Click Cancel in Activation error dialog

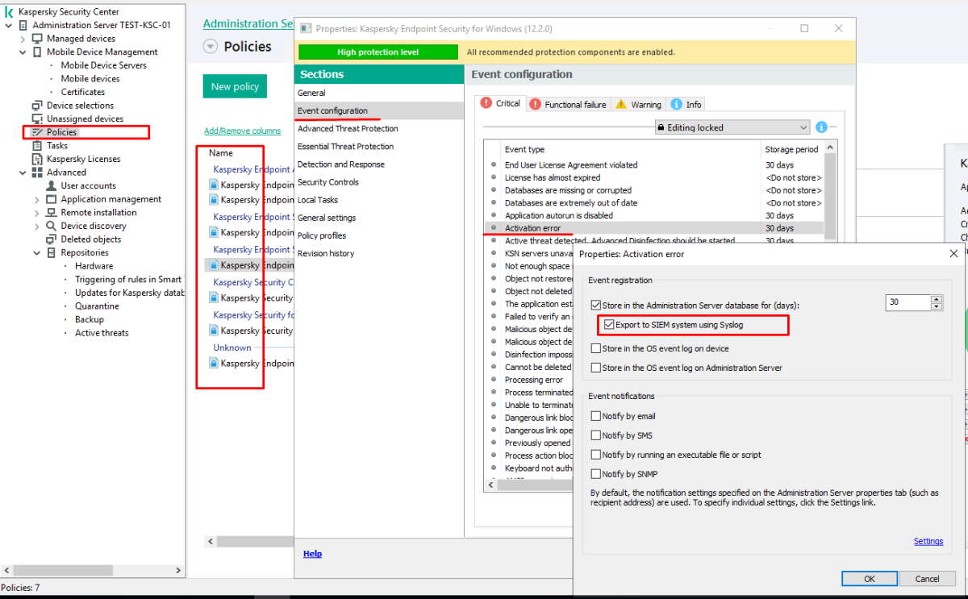tap(928, 578)
